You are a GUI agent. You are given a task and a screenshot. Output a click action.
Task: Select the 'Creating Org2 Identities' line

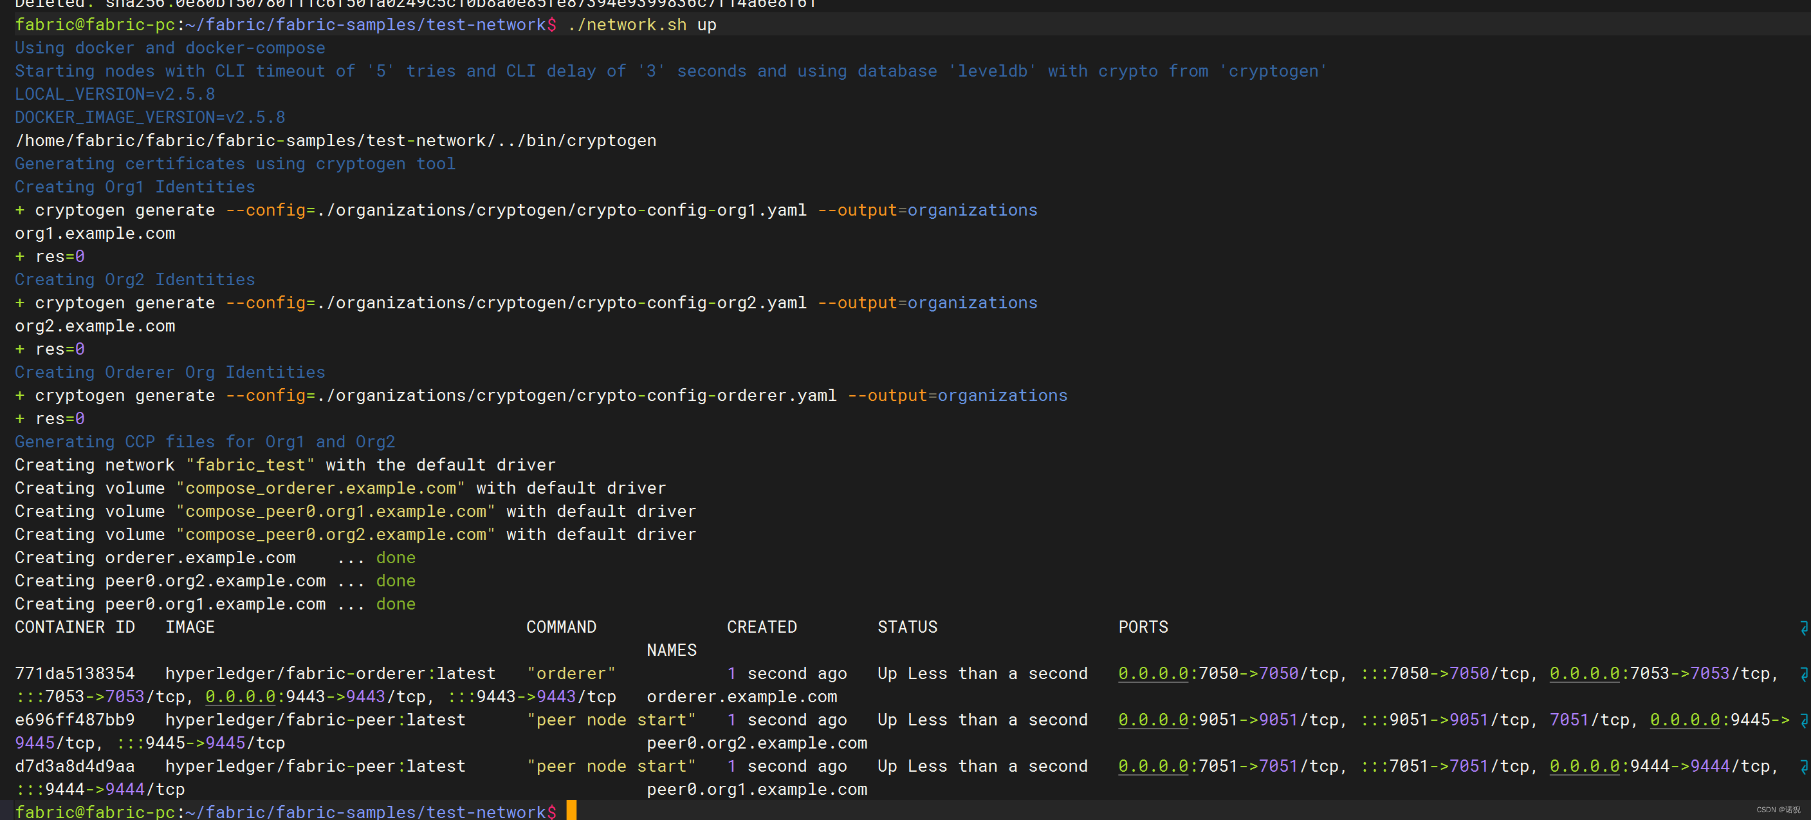pos(135,280)
